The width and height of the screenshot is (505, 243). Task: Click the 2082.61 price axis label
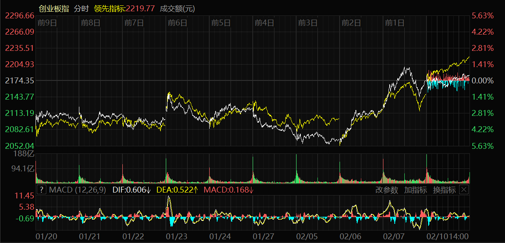19,129
